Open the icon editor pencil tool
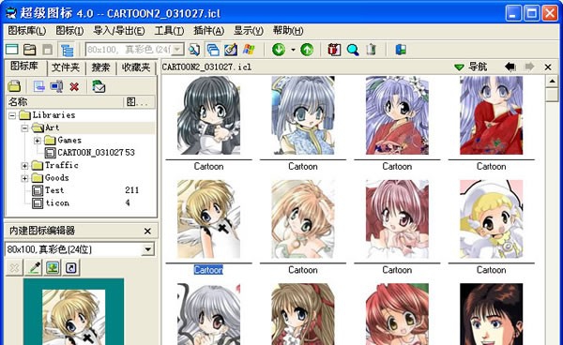 [x=231, y=50]
